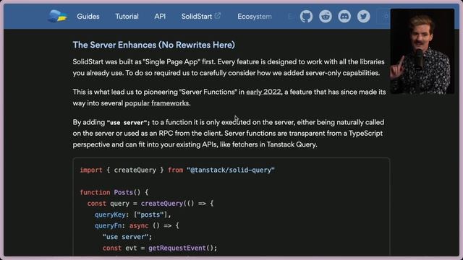Click the external-link icon beside SolidStart

(218, 16)
